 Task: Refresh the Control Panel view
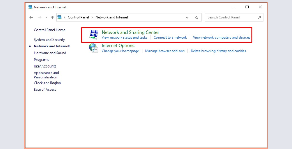pos(197,17)
